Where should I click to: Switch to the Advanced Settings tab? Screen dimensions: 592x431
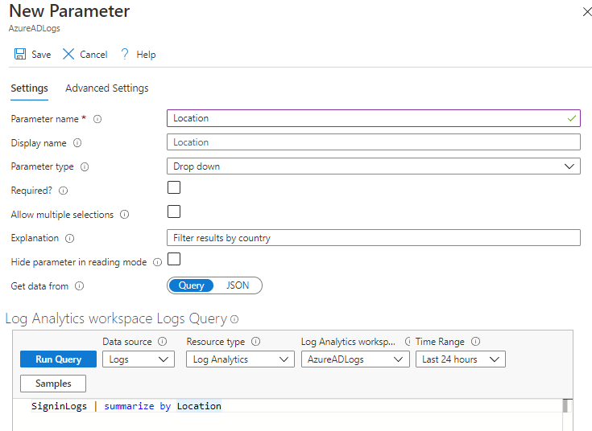point(106,88)
